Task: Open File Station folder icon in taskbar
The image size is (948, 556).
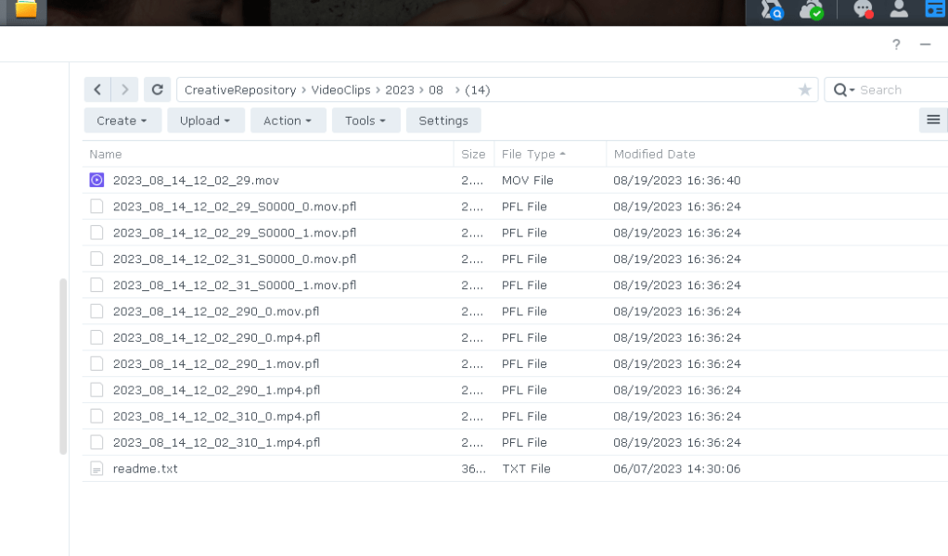Action: (x=25, y=9)
